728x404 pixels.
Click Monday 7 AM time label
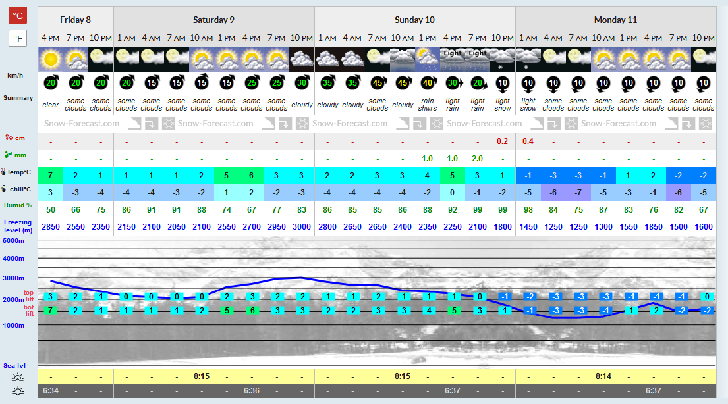[578, 38]
